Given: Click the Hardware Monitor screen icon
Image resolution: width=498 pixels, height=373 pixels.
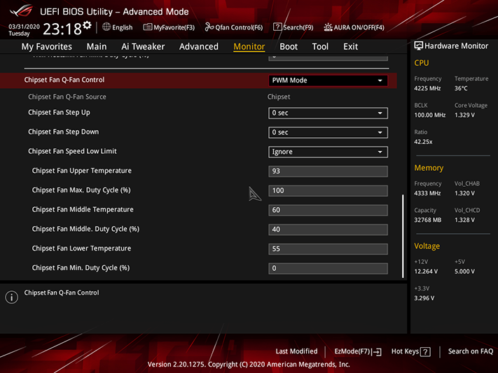Looking at the screenshot, I should click(x=419, y=46).
